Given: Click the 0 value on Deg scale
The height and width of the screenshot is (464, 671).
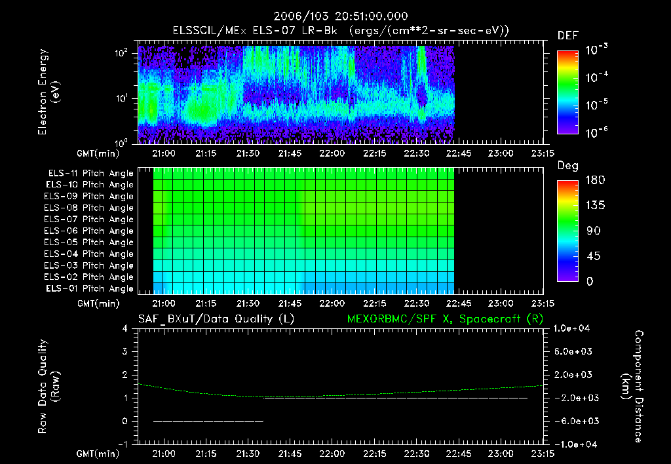Looking at the screenshot, I should tap(590, 282).
